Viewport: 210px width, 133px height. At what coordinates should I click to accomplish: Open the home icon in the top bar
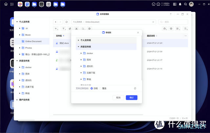pyautogui.click(x=6, y=4)
